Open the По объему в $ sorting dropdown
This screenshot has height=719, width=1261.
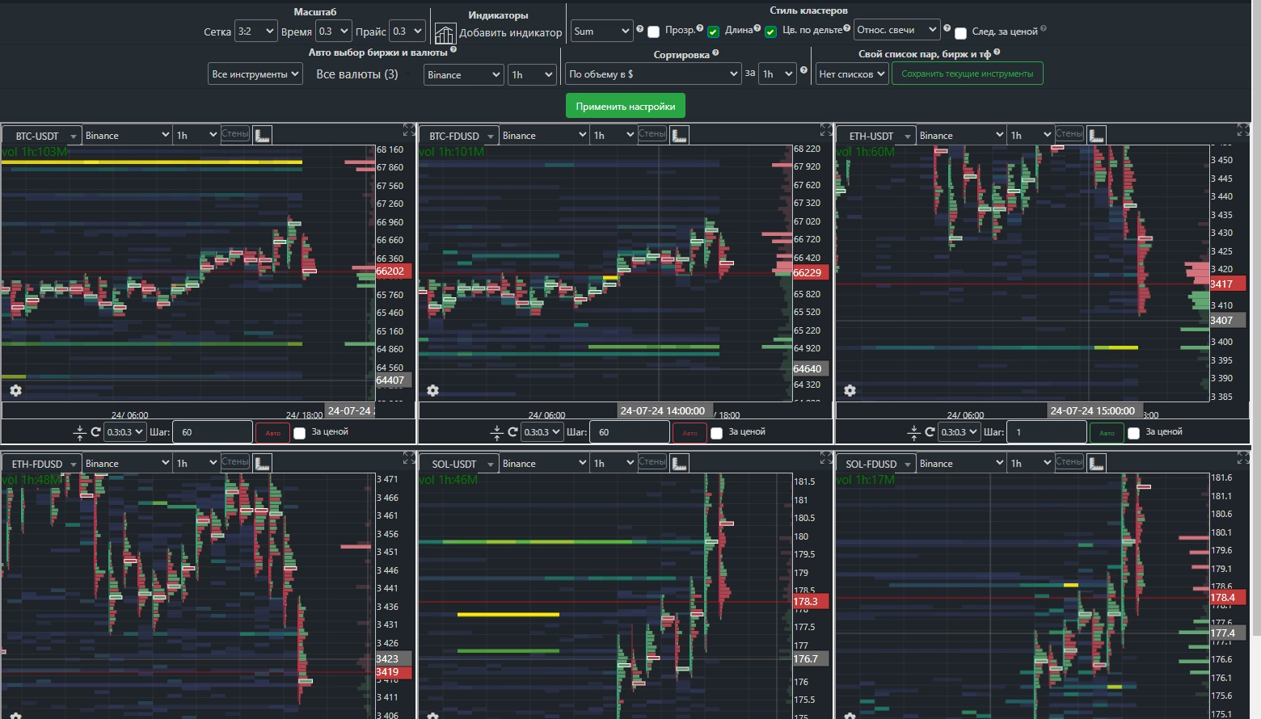[x=653, y=74]
